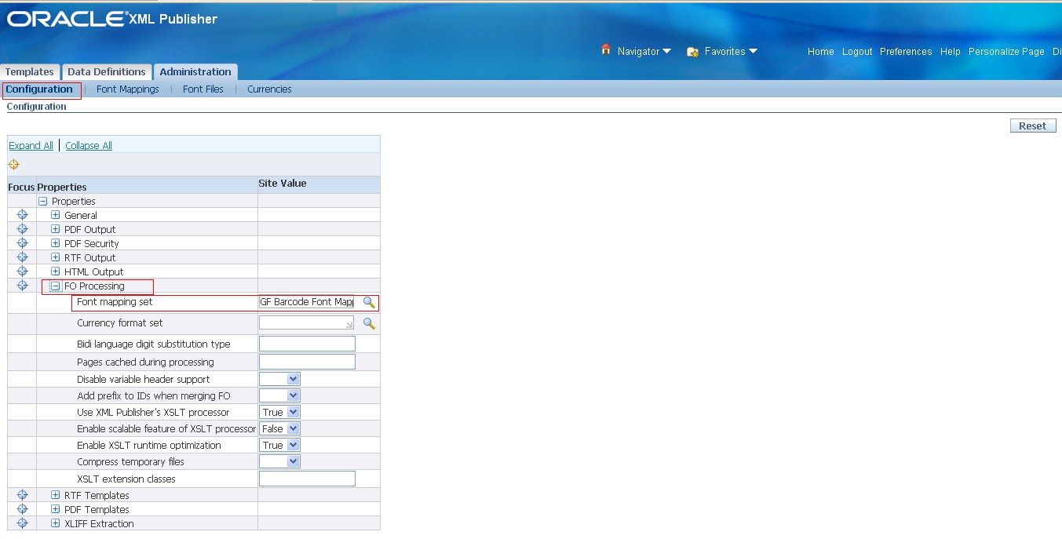The height and width of the screenshot is (539, 1062).
Task: Click the focus icon beside General
Action: click(x=21, y=214)
